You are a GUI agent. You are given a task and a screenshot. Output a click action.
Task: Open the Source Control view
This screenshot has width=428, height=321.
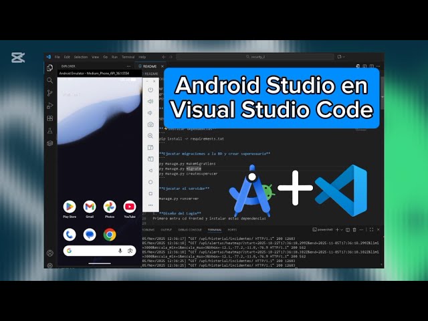click(49, 93)
